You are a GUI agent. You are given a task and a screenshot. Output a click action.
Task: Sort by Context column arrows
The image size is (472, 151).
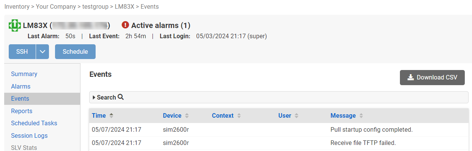pos(239,115)
